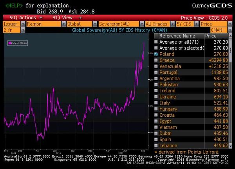Viewport: 235px width, 169px height.
Task: Check the Italy checkbox
Action: coord(156,103)
